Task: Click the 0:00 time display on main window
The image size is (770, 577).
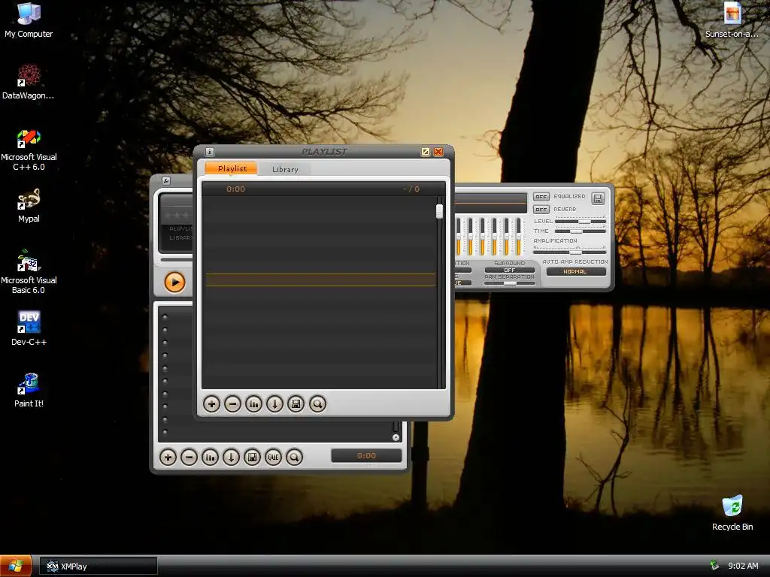Action: [366, 456]
